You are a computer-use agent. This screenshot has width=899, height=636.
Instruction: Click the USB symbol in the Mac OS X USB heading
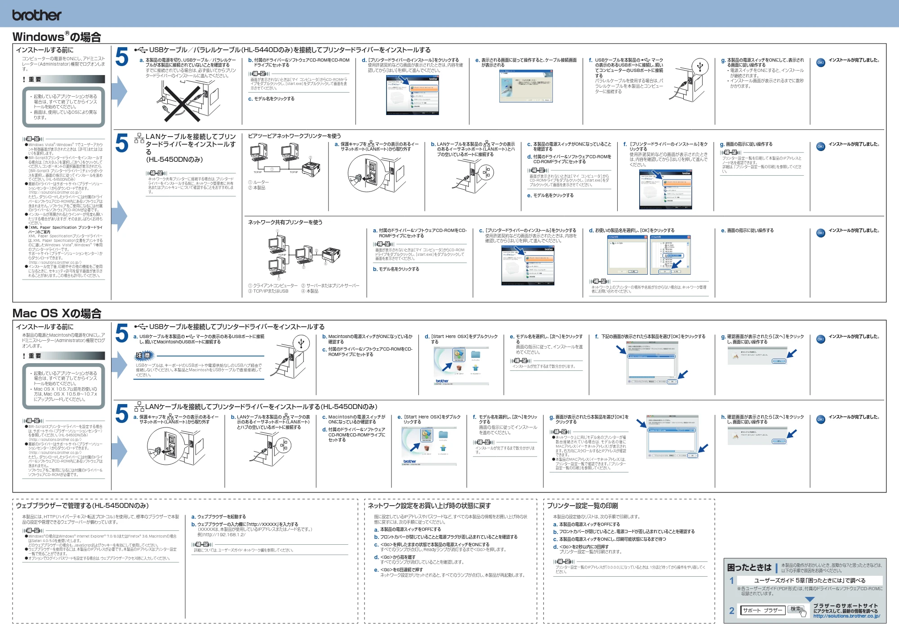141,327
